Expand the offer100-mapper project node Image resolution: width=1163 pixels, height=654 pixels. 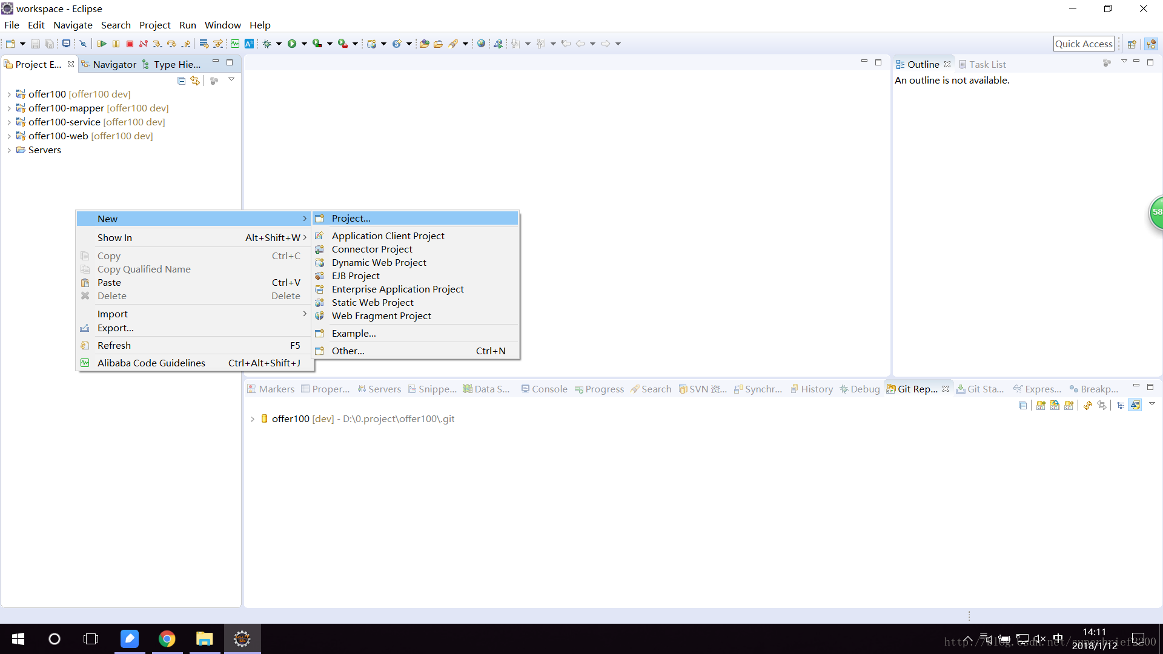click(8, 108)
